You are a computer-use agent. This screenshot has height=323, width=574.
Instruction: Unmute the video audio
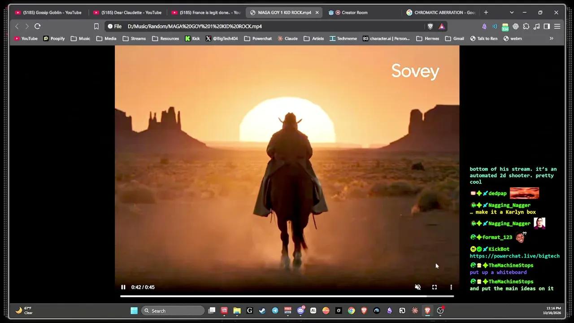417,287
